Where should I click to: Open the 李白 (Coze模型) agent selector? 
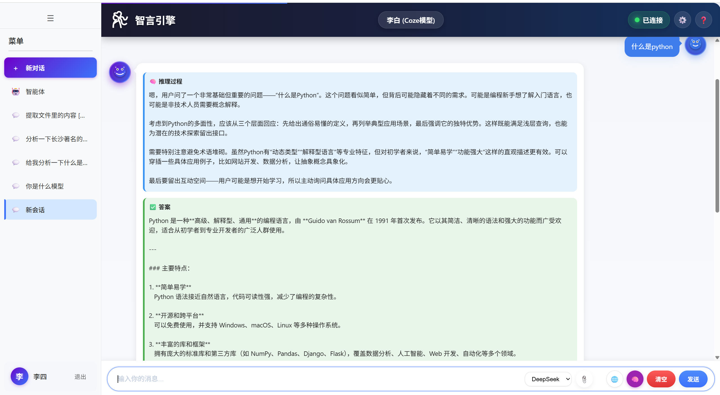pyautogui.click(x=411, y=20)
